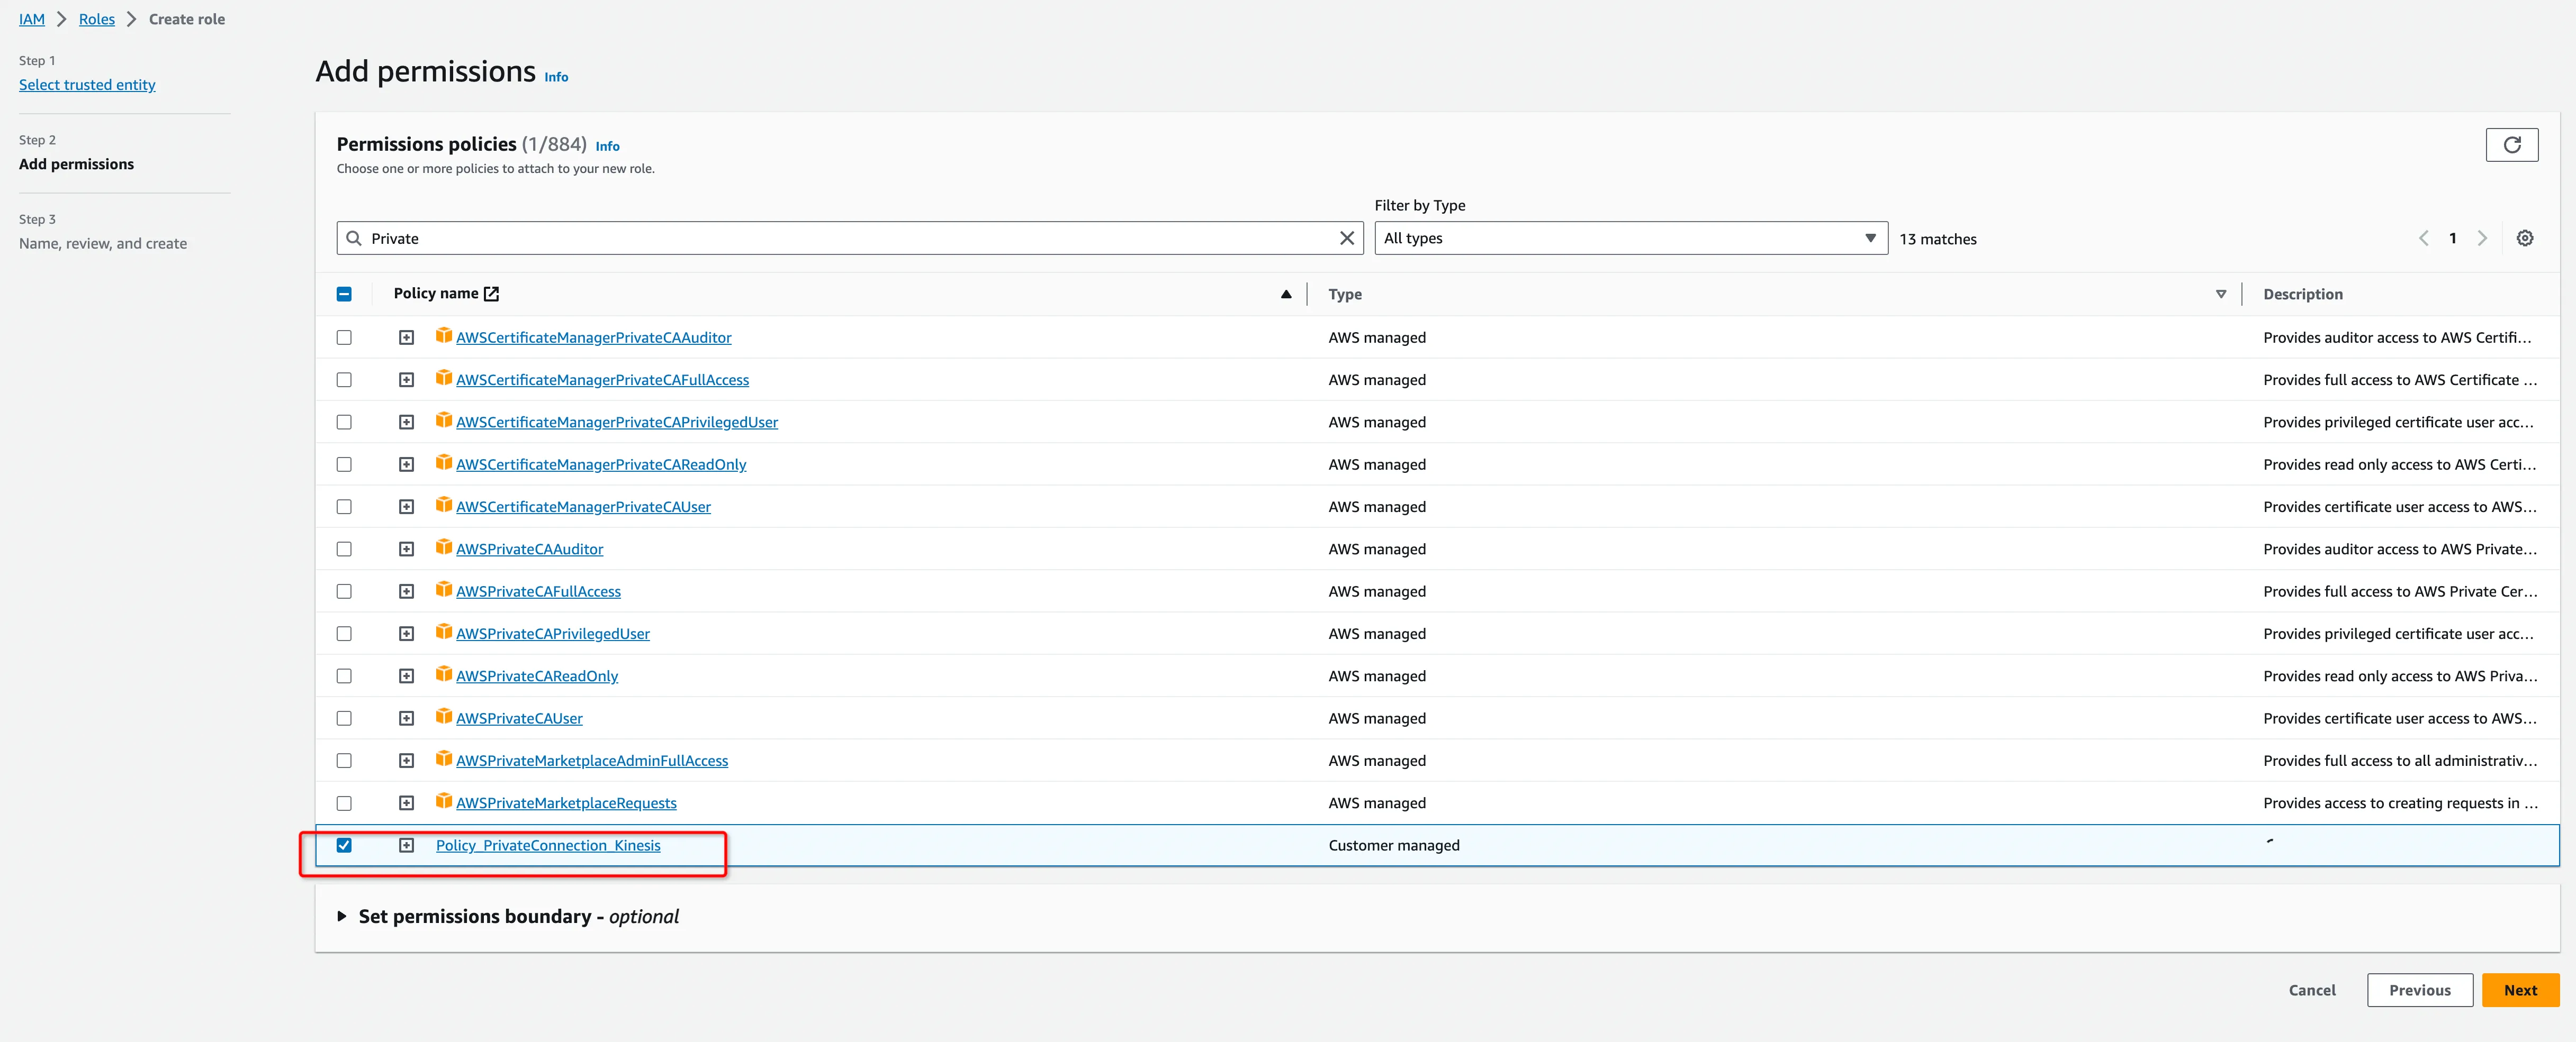Viewport: 2576px width, 1042px height.
Task: Clear the search field with X icon
Action: 1346,238
